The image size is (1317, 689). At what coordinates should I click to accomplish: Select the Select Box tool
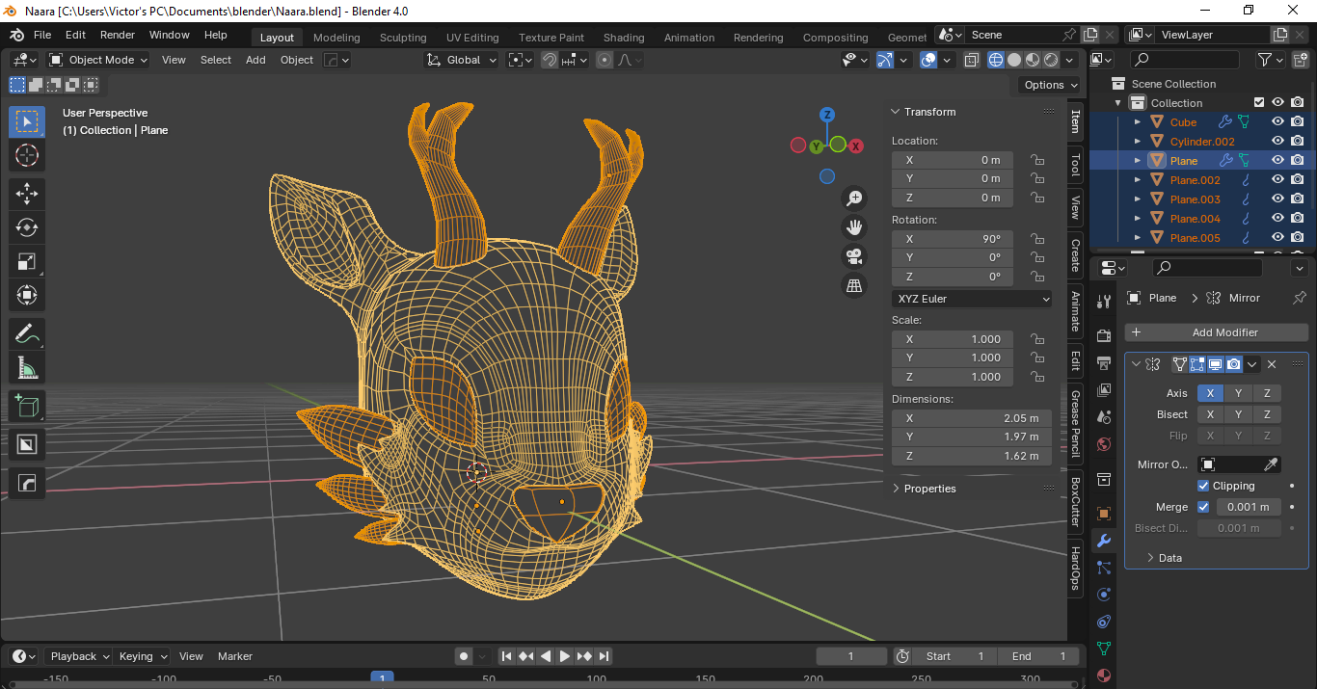(x=27, y=121)
